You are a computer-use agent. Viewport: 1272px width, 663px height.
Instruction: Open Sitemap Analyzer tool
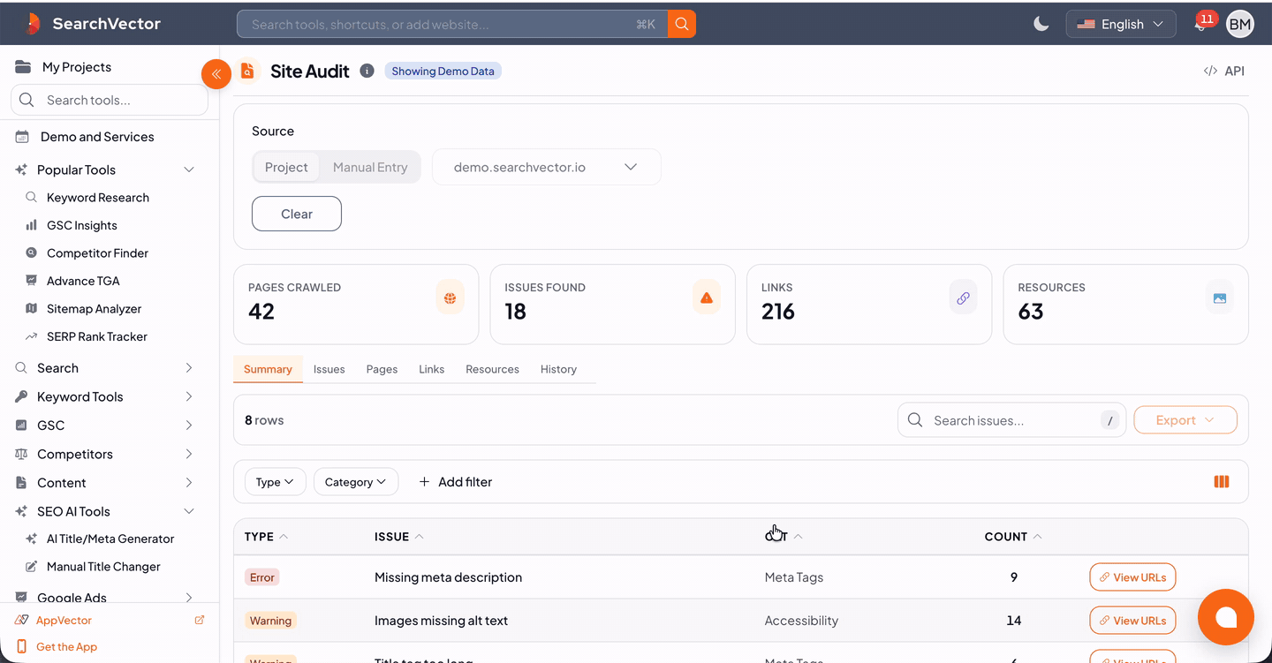coord(95,309)
